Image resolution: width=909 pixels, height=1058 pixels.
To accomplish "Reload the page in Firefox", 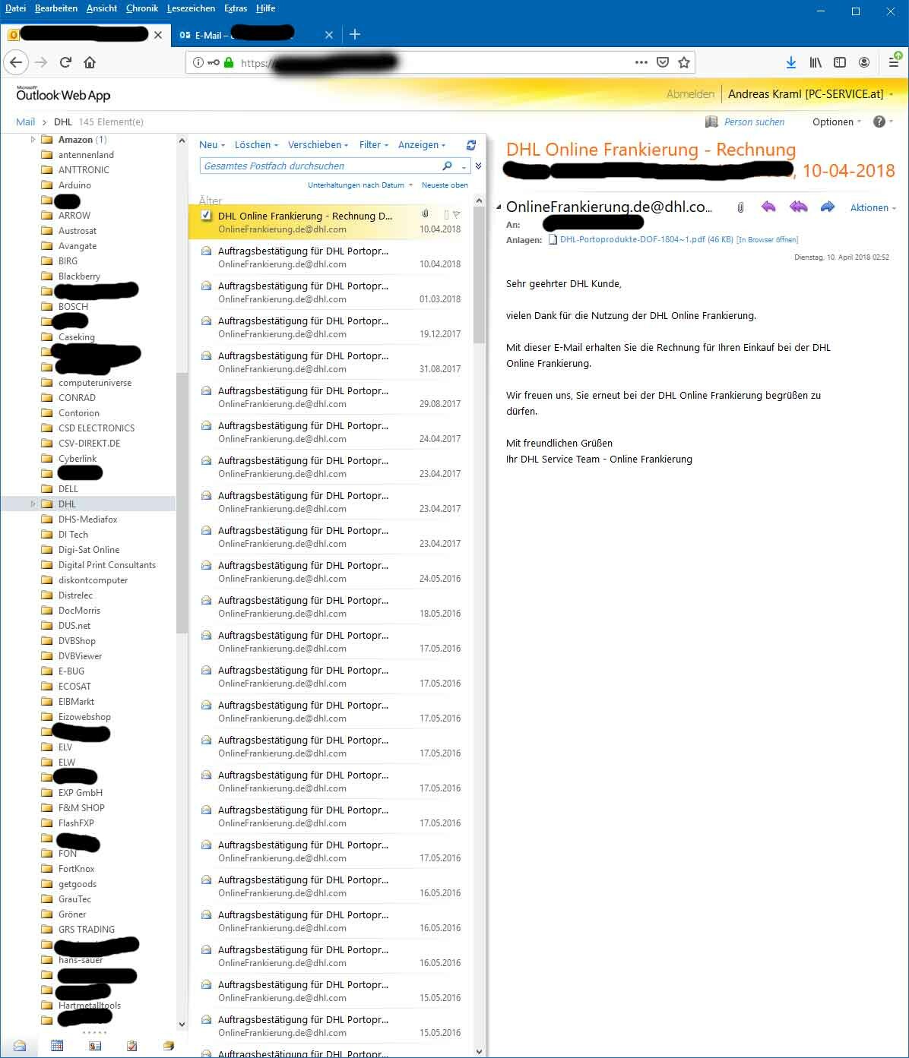I will pos(65,62).
